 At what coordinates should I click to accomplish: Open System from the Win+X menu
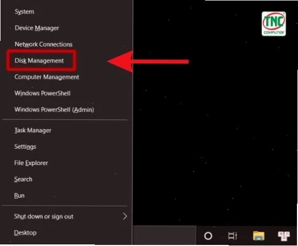point(24,12)
